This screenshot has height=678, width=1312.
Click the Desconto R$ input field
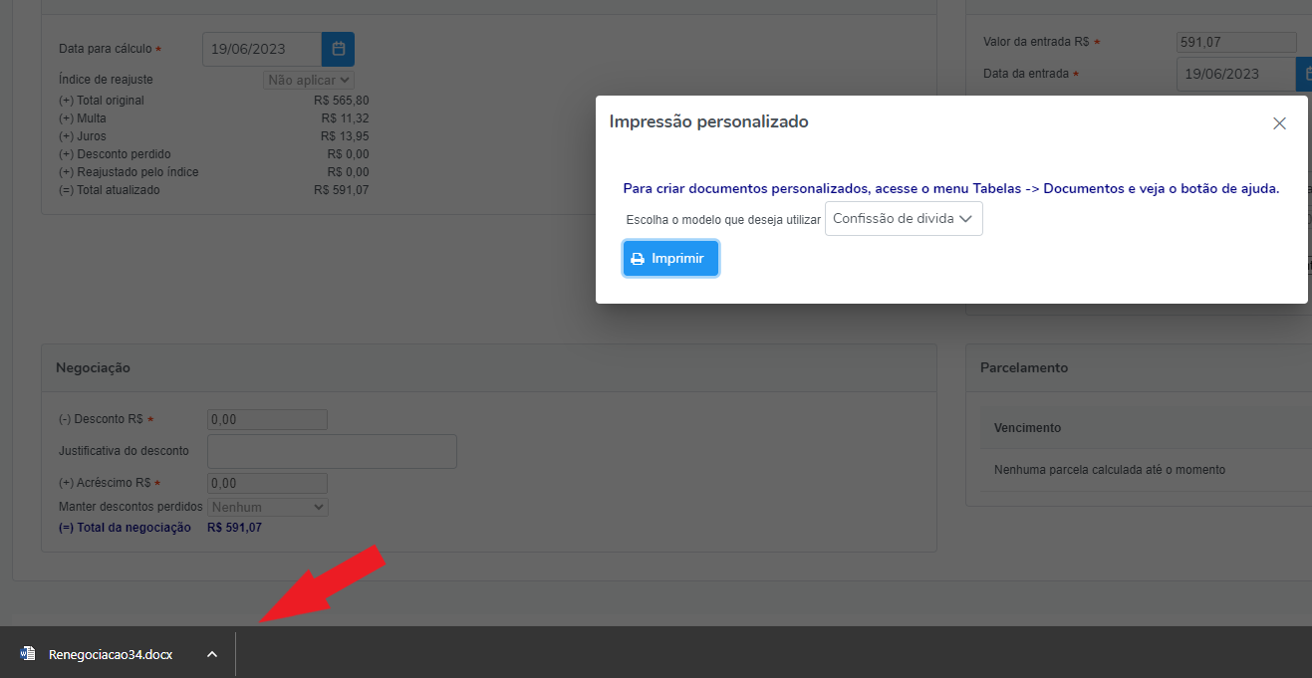pos(267,420)
